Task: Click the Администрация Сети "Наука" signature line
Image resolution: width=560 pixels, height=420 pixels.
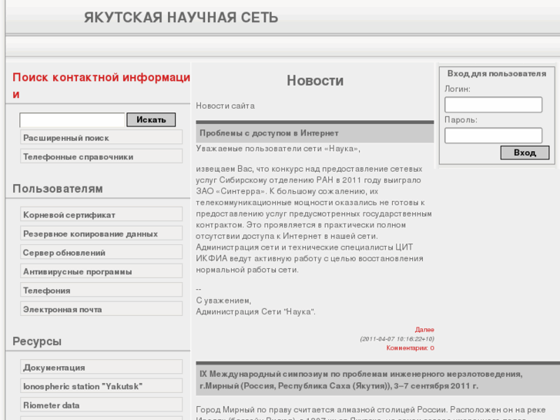Action: click(256, 311)
